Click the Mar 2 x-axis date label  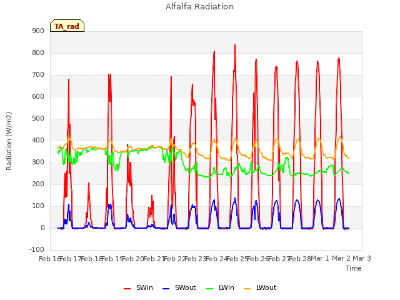pos(341,258)
